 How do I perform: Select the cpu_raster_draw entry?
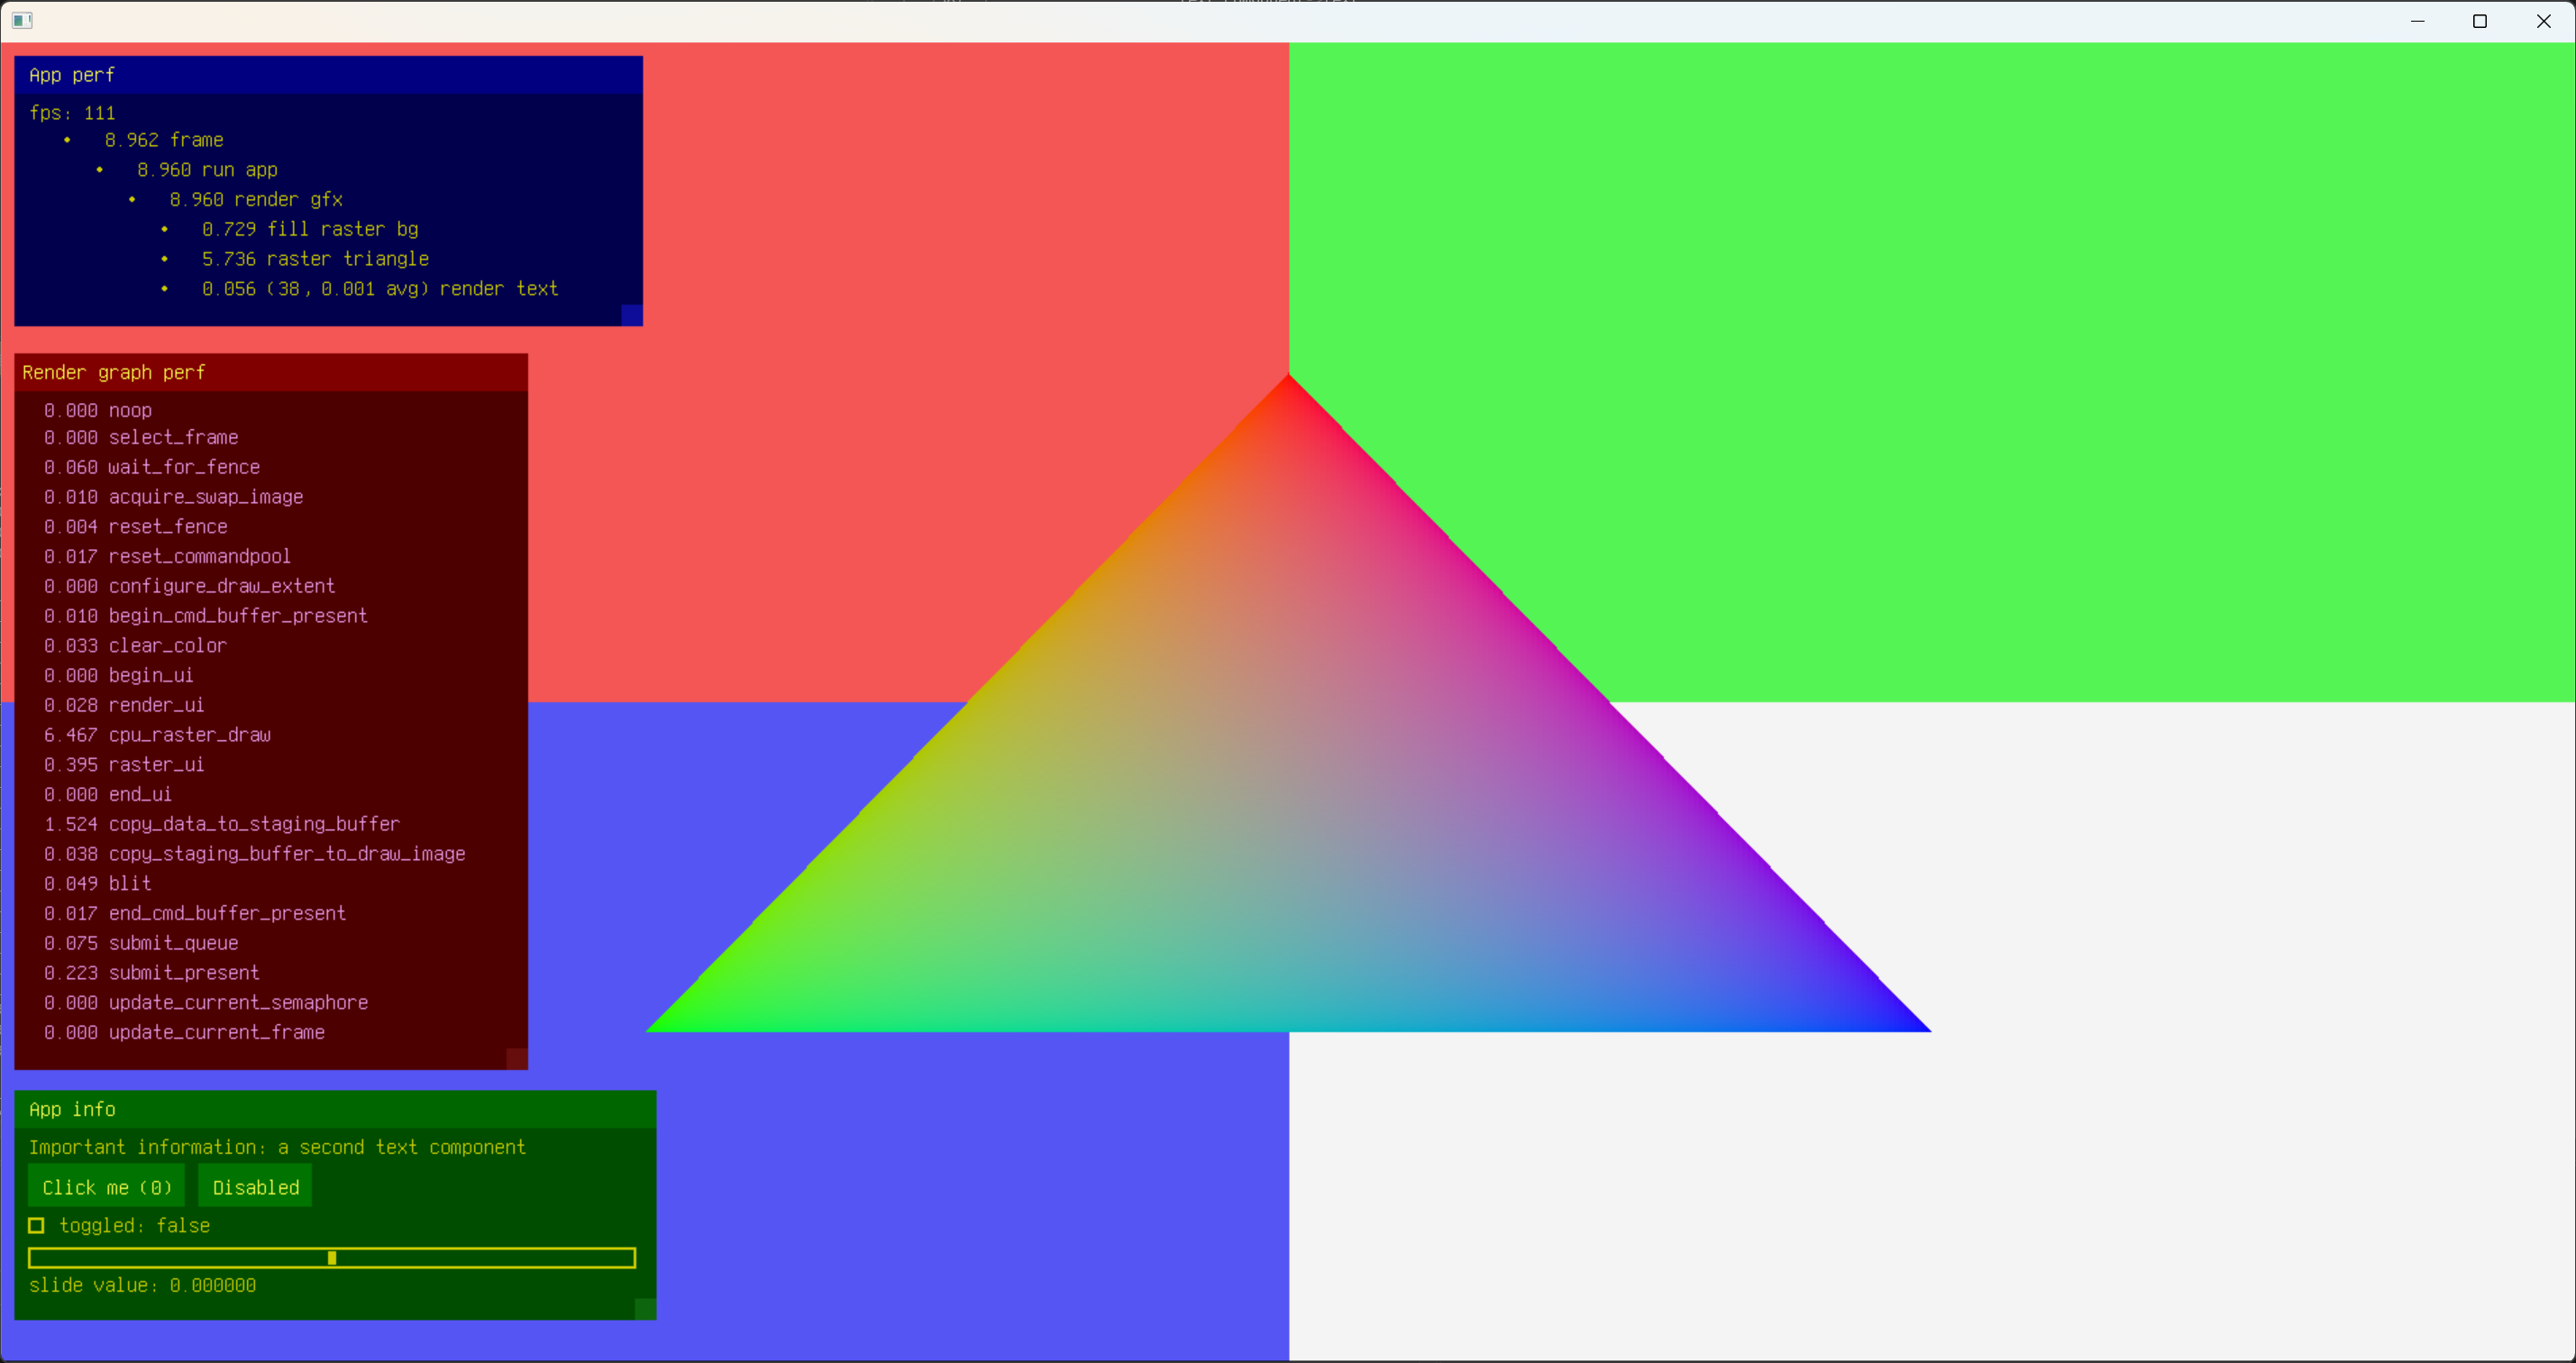(x=158, y=735)
